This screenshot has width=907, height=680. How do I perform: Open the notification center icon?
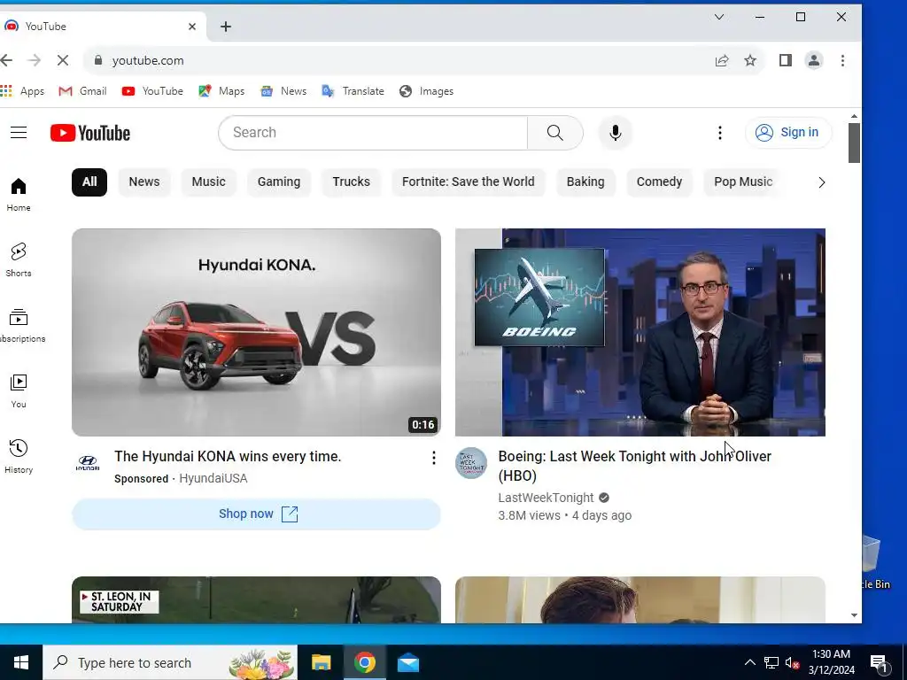[880, 662]
